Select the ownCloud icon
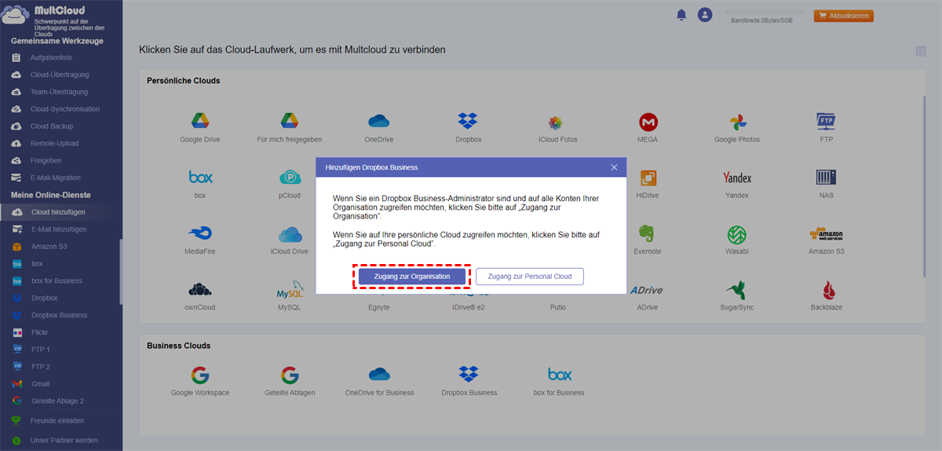 pos(200,290)
